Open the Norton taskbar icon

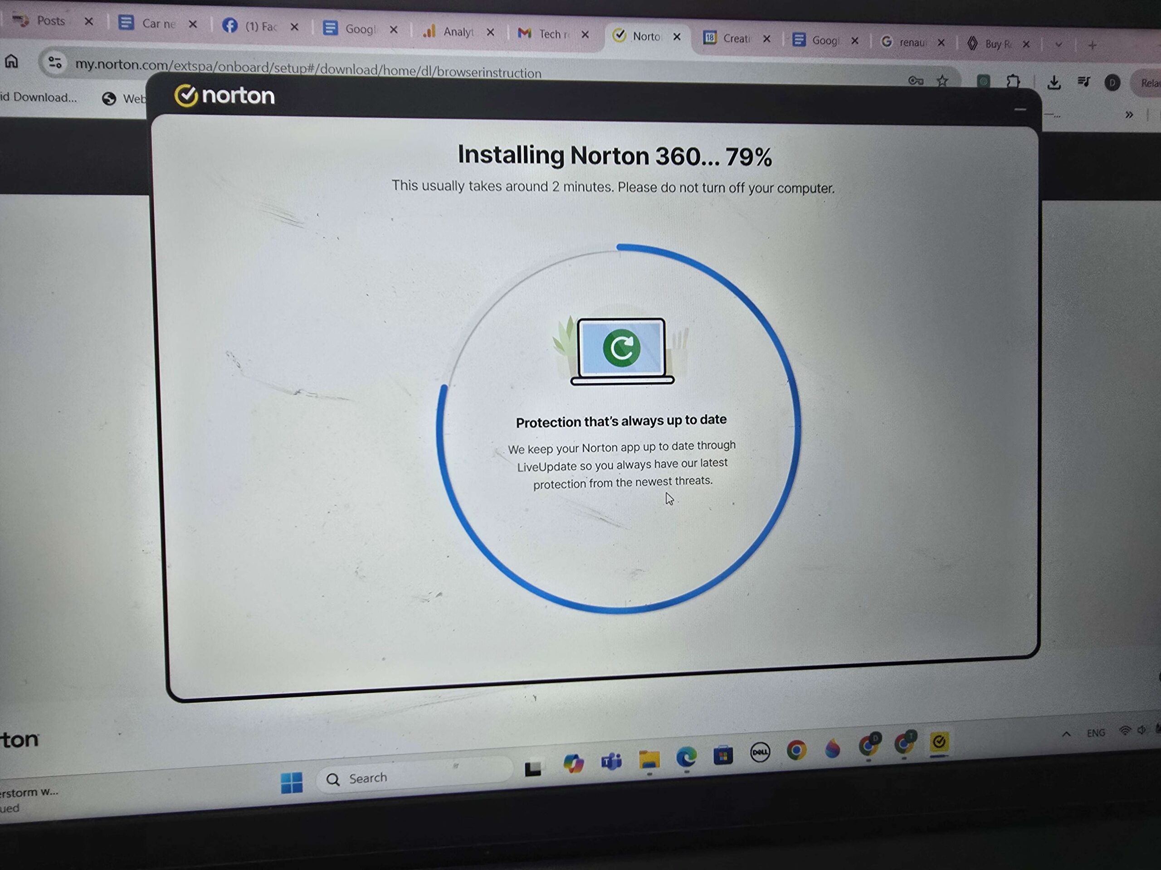click(x=939, y=741)
